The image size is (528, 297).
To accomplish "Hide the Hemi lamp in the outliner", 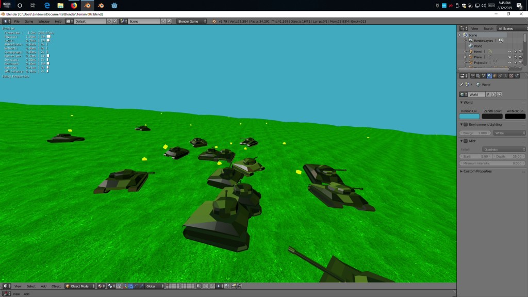I will (x=510, y=52).
